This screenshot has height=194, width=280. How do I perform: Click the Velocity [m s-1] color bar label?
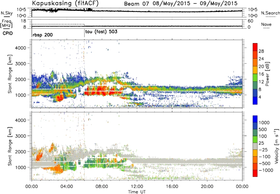276,146
